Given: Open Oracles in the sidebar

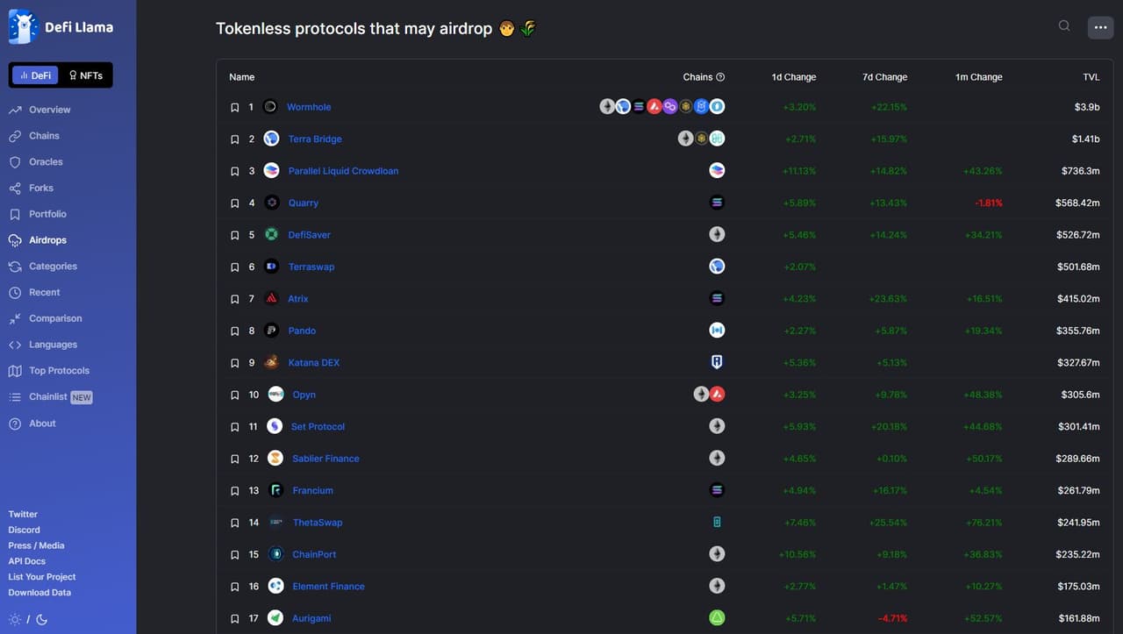Looking at the screenshot, I should click(x=46, y=162).
